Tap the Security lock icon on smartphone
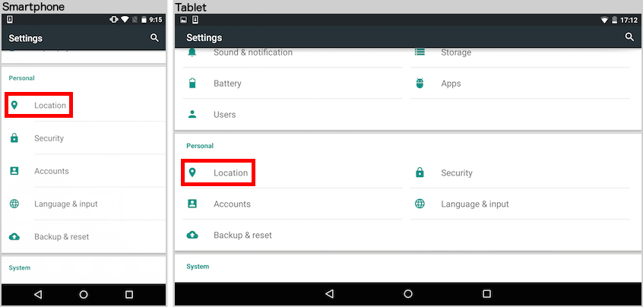 pos(14,138)
